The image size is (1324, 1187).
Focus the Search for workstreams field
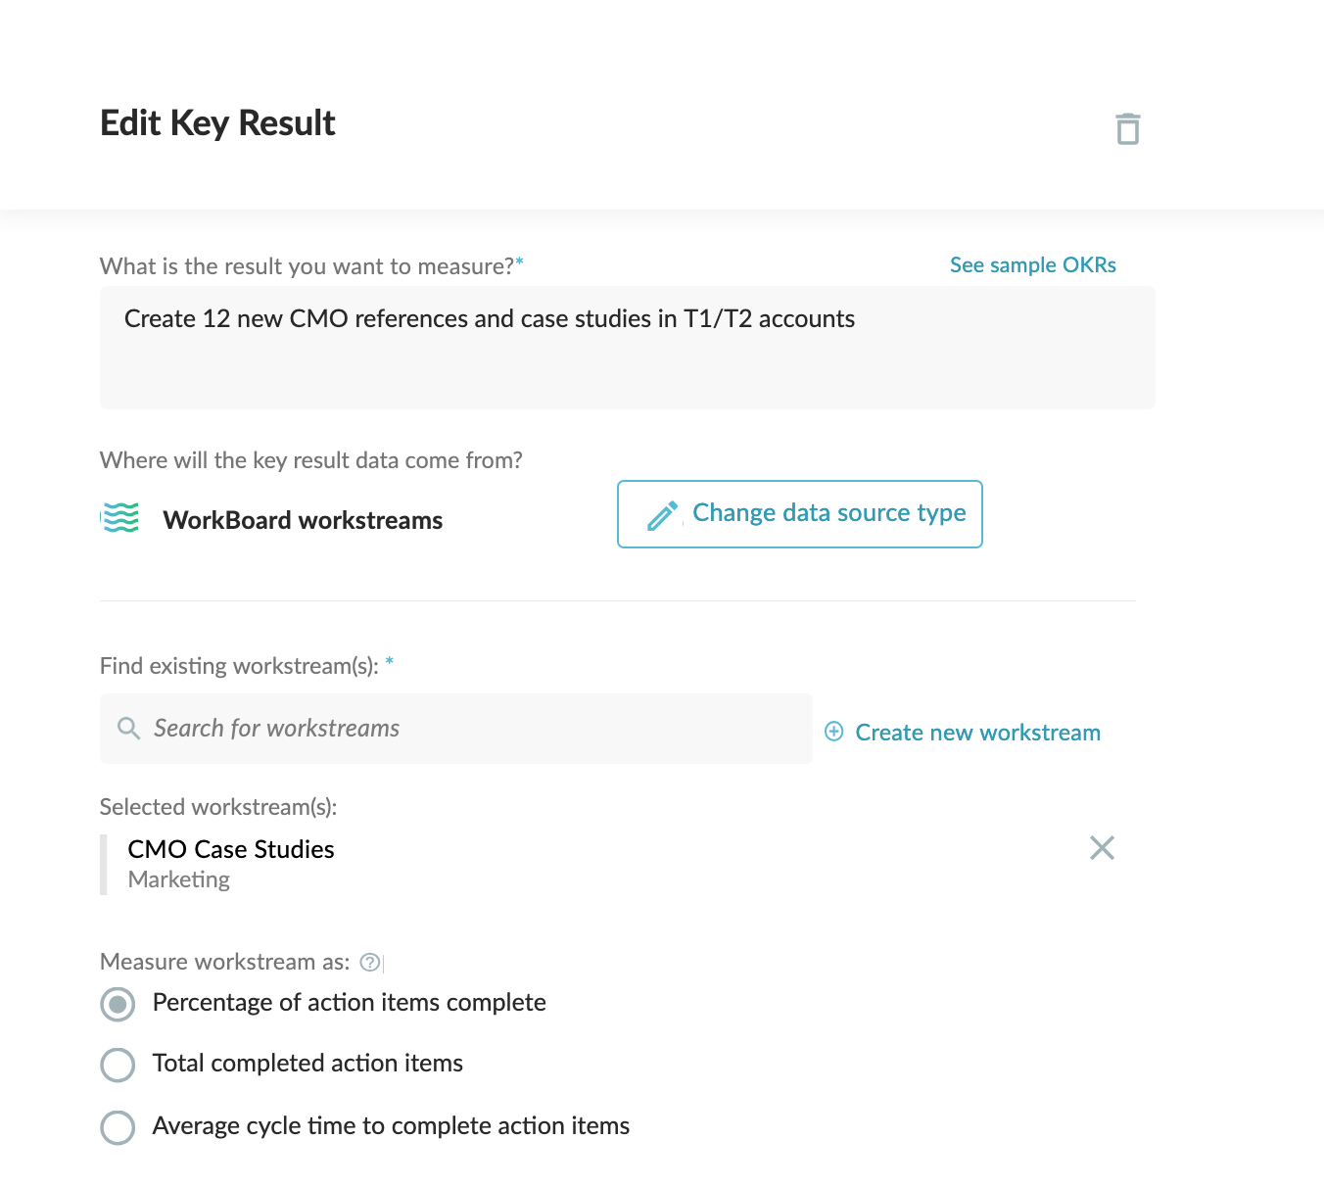click(x=456, y=729)
